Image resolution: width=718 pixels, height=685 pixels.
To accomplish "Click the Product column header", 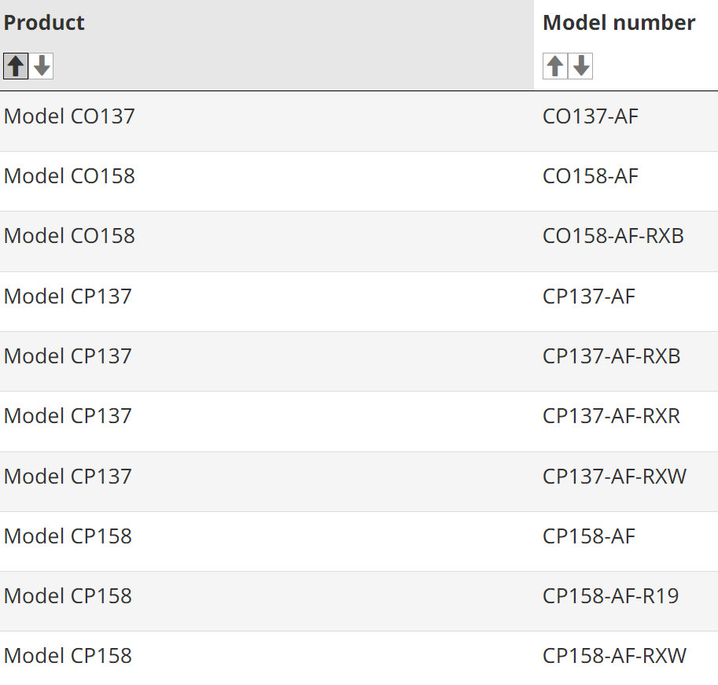I will 44,23.
